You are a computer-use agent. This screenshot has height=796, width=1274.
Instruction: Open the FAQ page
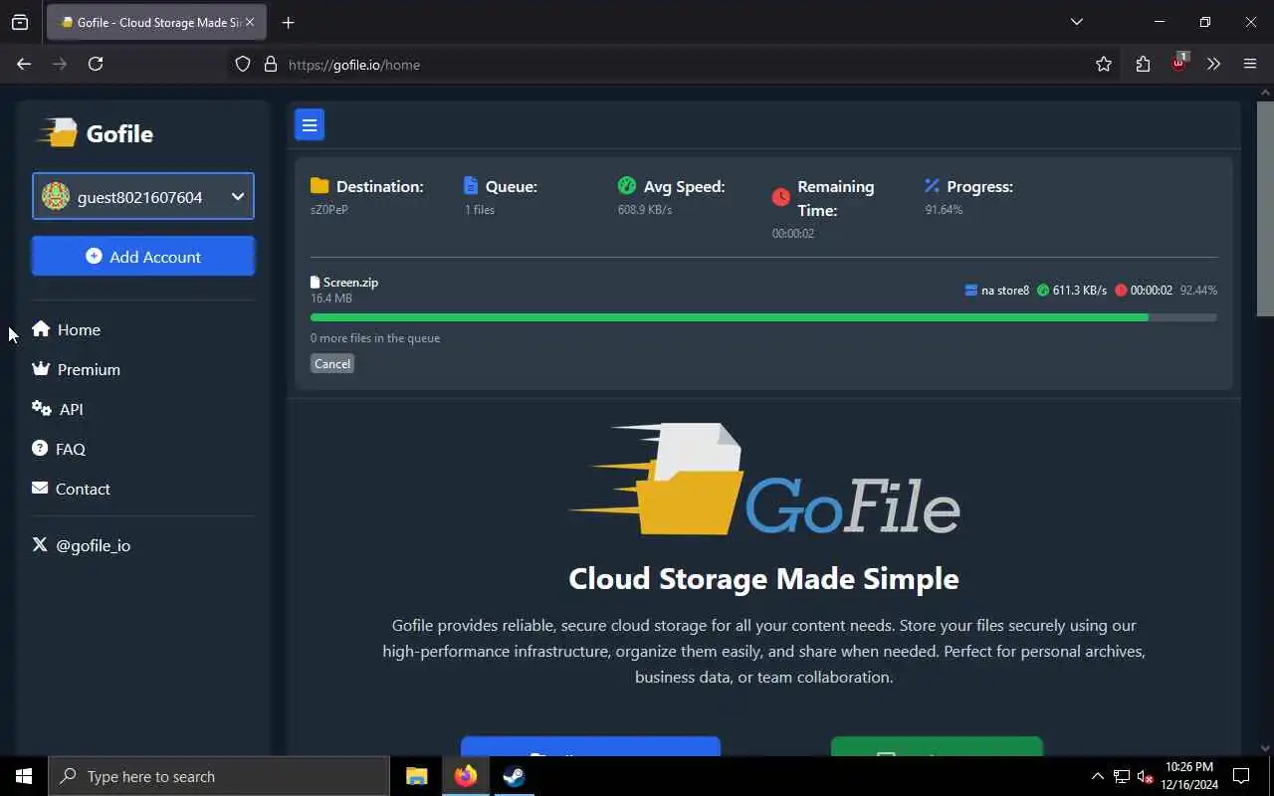click(x=59, y=449)
